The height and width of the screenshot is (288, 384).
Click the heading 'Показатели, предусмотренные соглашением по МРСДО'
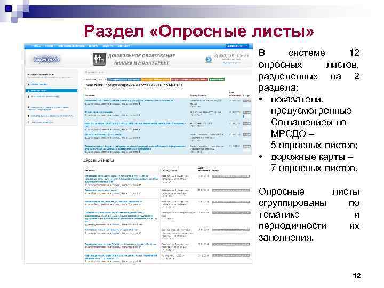click(x=133, y=85)
